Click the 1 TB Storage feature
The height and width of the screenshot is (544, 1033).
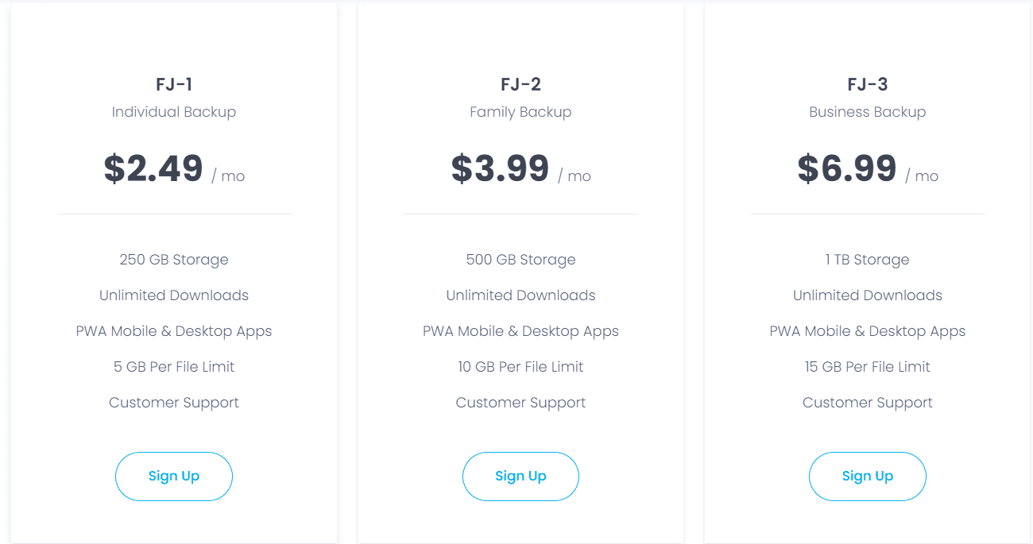(x=867, y=259)
